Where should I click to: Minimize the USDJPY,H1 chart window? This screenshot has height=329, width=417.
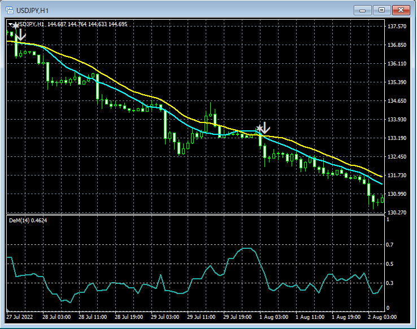pyautogui.click(x=362, y=10)
